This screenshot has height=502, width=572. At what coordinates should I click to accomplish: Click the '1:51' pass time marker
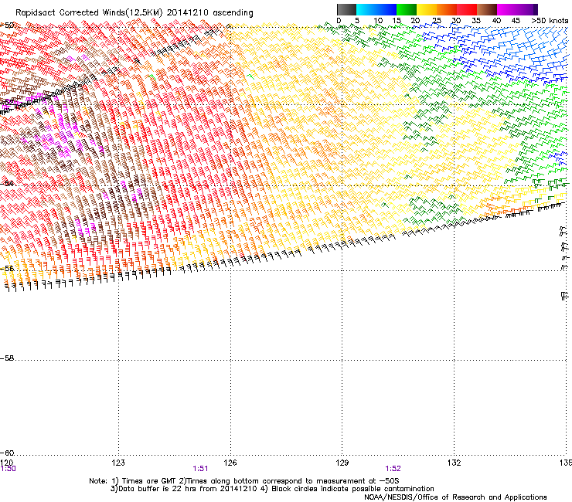coord(200,469)
